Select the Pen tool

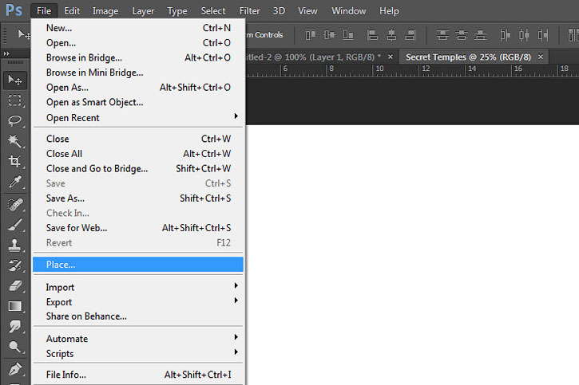point(15,369)
